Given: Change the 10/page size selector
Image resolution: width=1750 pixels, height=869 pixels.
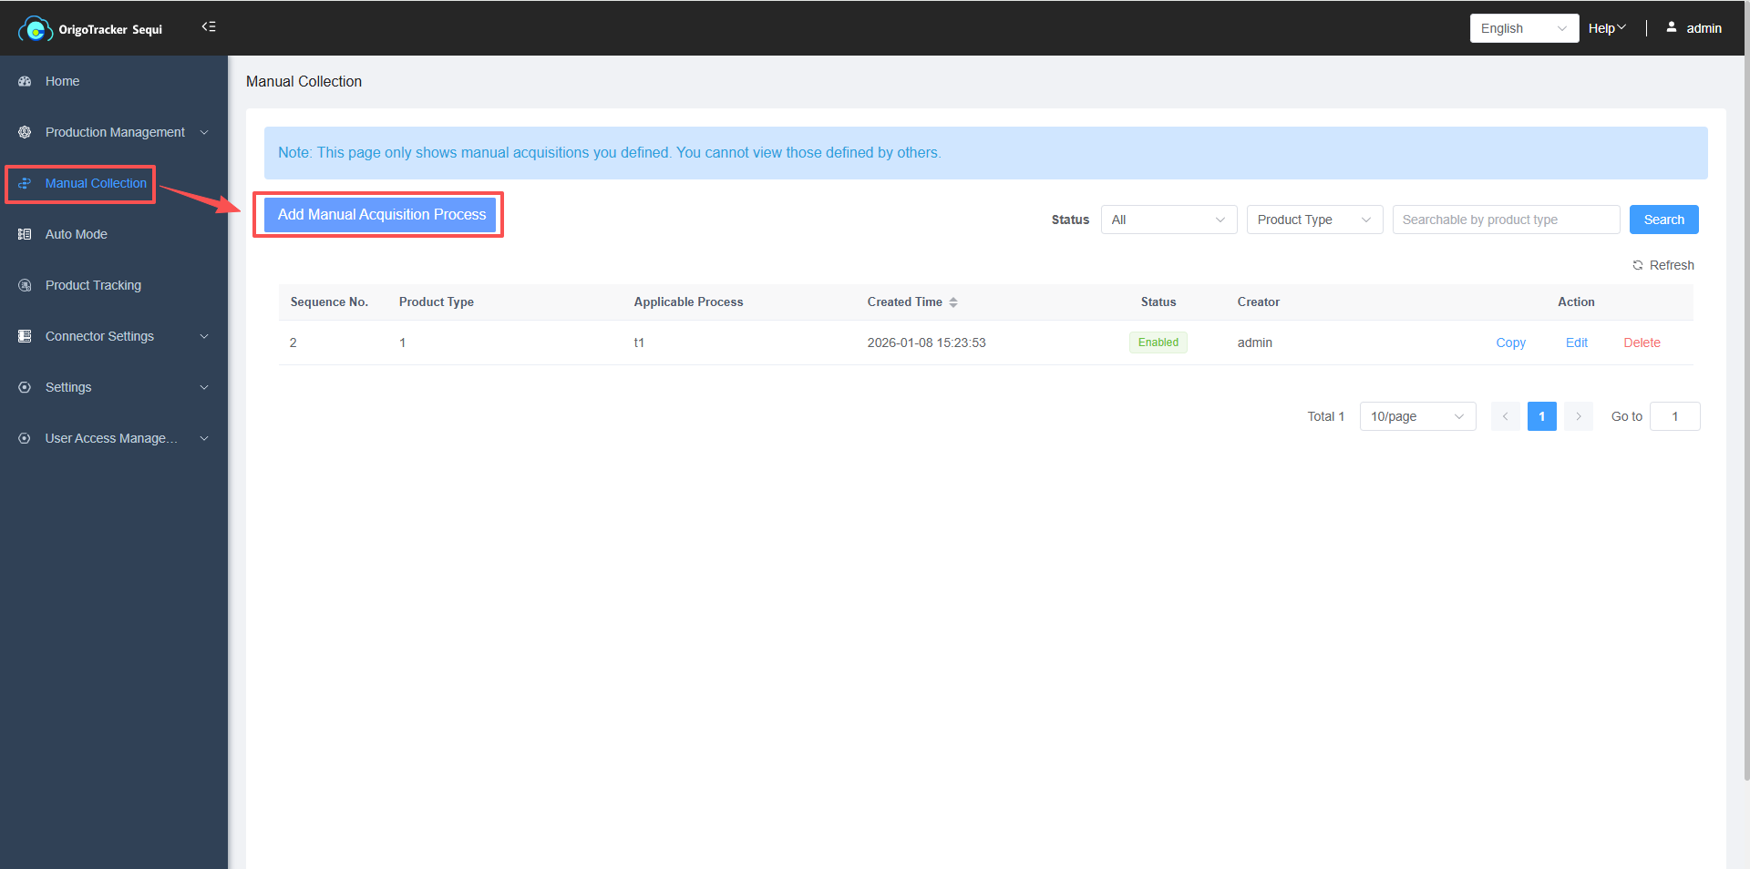Looking at the screenshot, I should pos(1416,416).
